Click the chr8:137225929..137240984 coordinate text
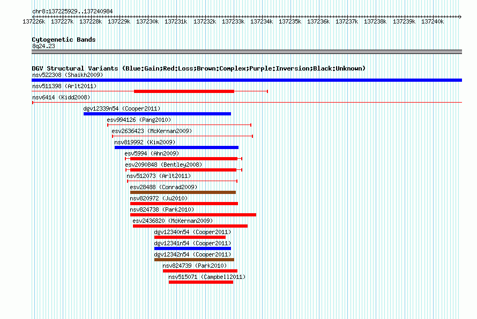This screenshot has height=319, width=477. click(x=72, y=11)
